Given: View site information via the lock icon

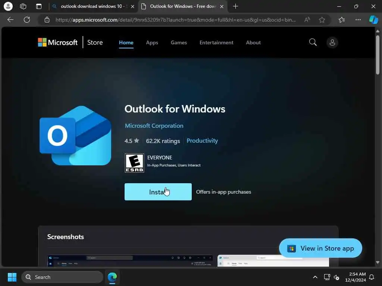Looking at the screenshot, I should [x=47, y=20].
